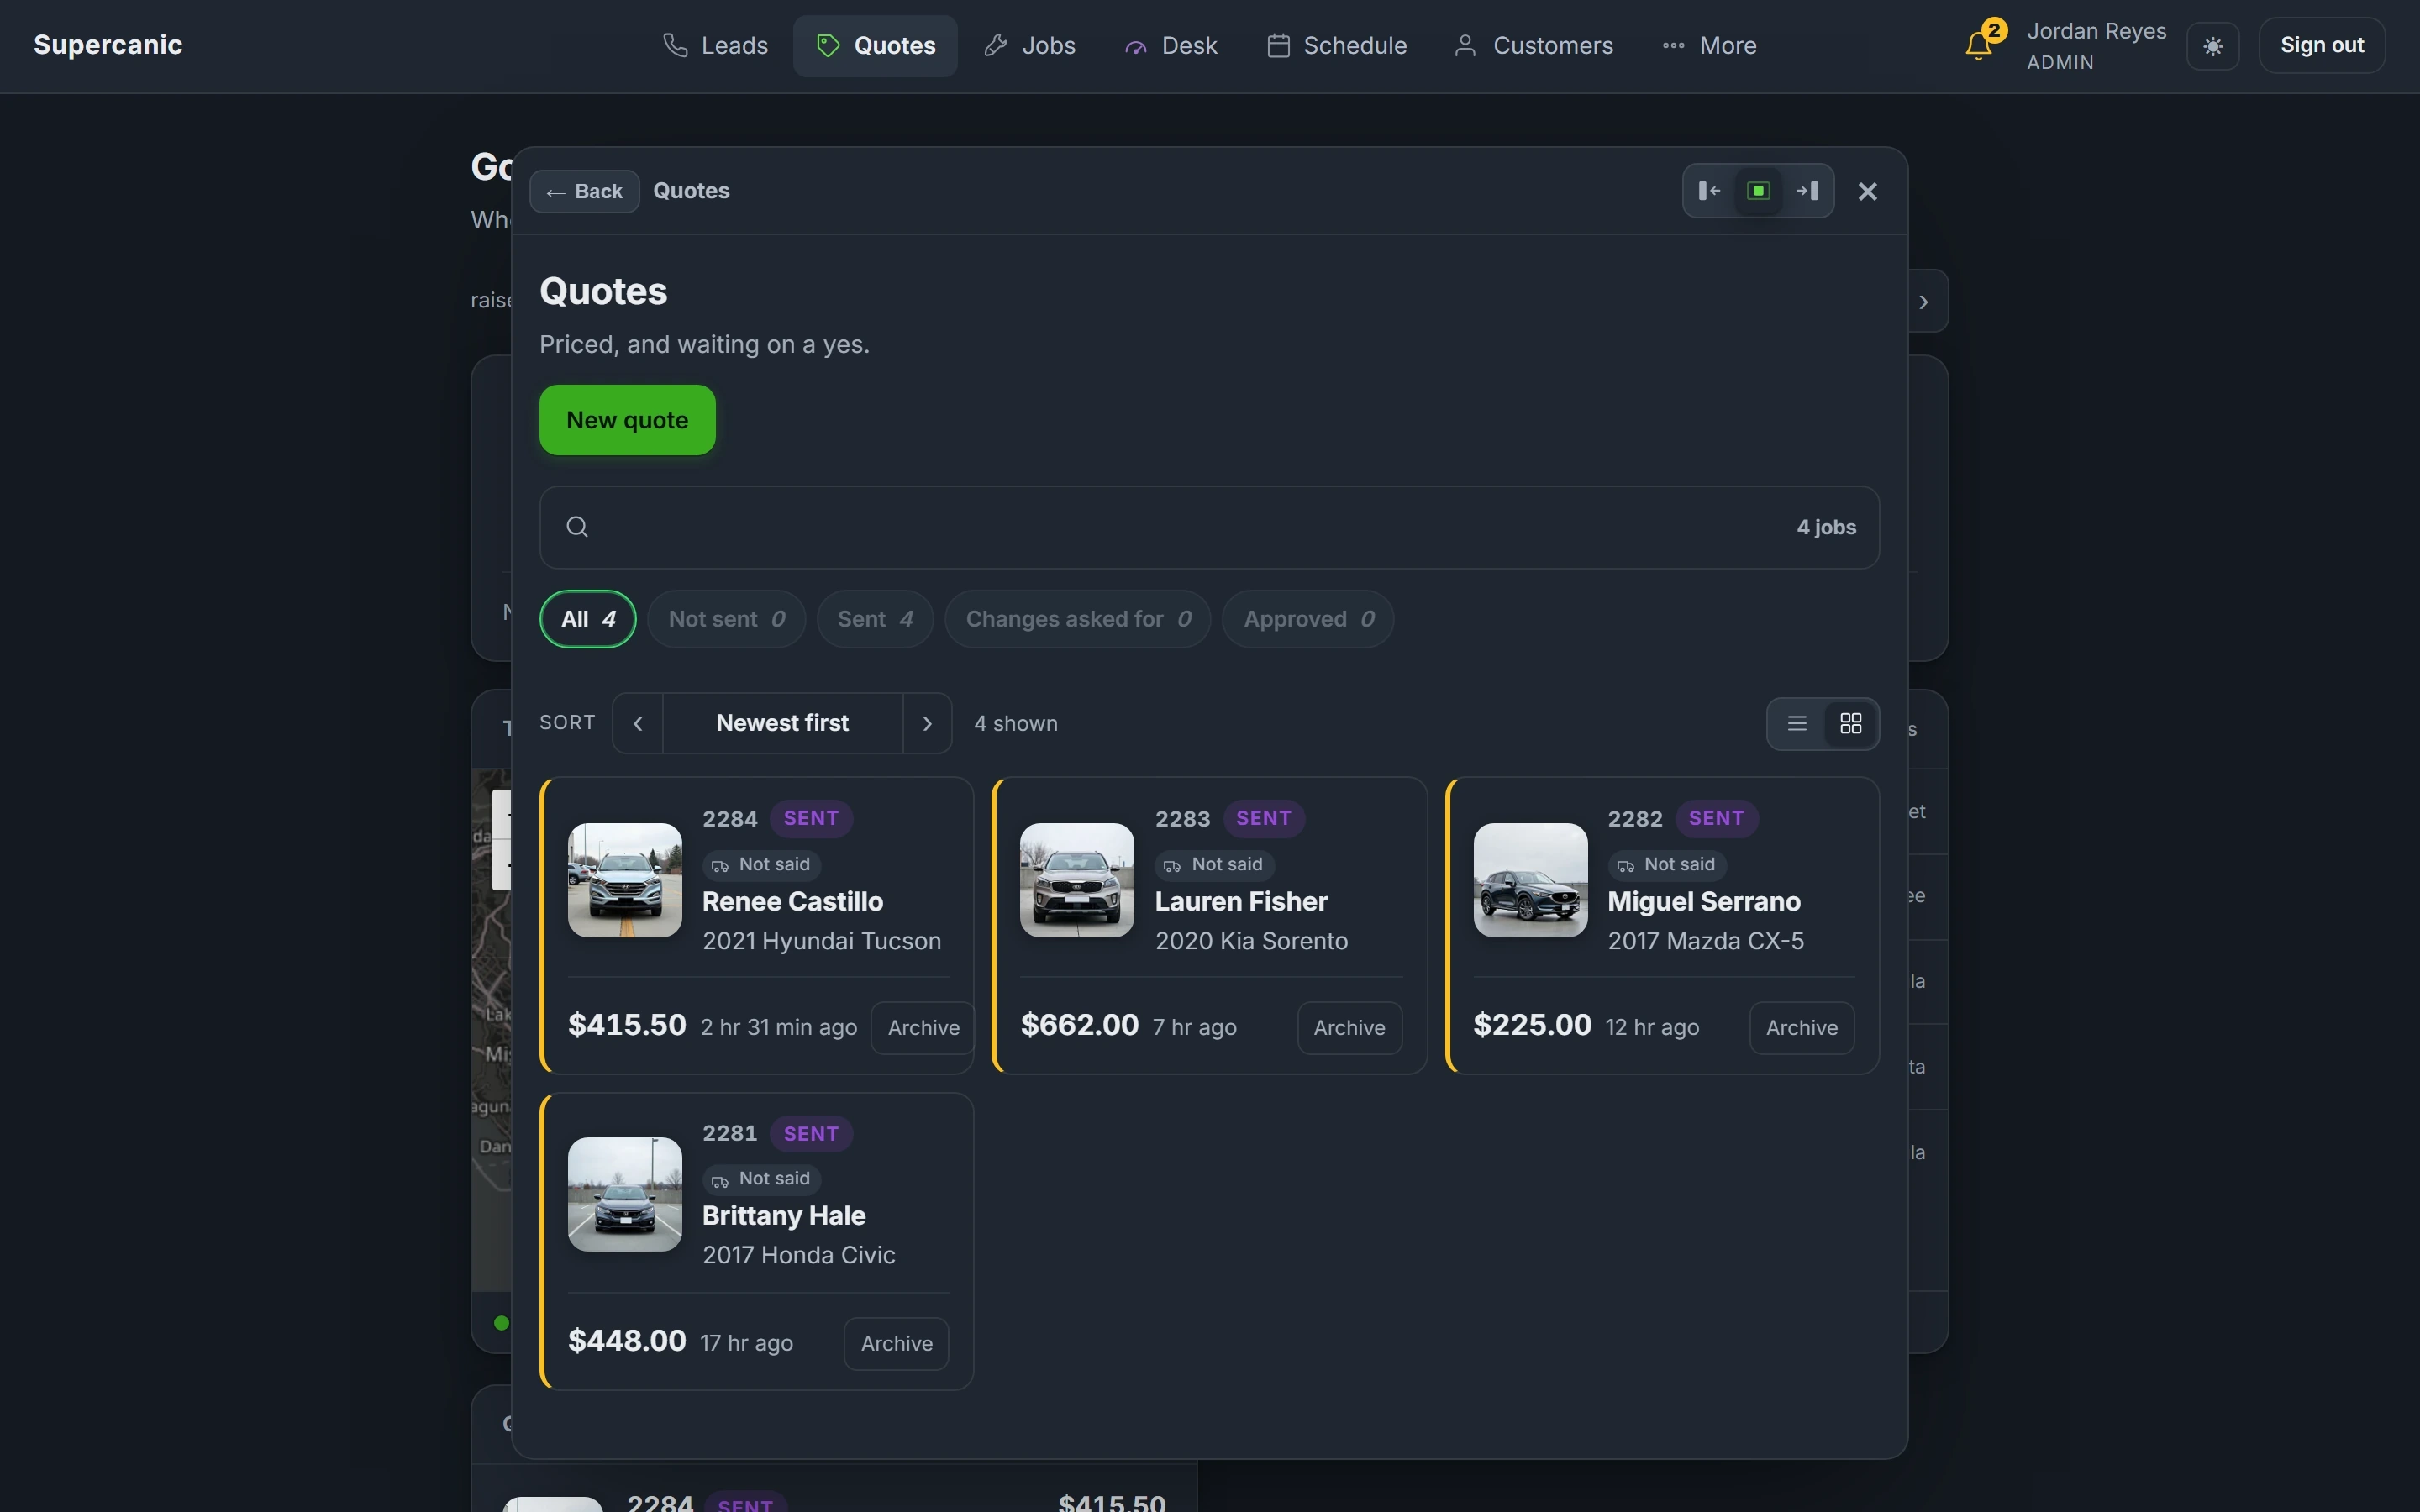This screenshot has height=1512, width=2420.
Task: Filter by Not sent quotes
Action: 726,619
